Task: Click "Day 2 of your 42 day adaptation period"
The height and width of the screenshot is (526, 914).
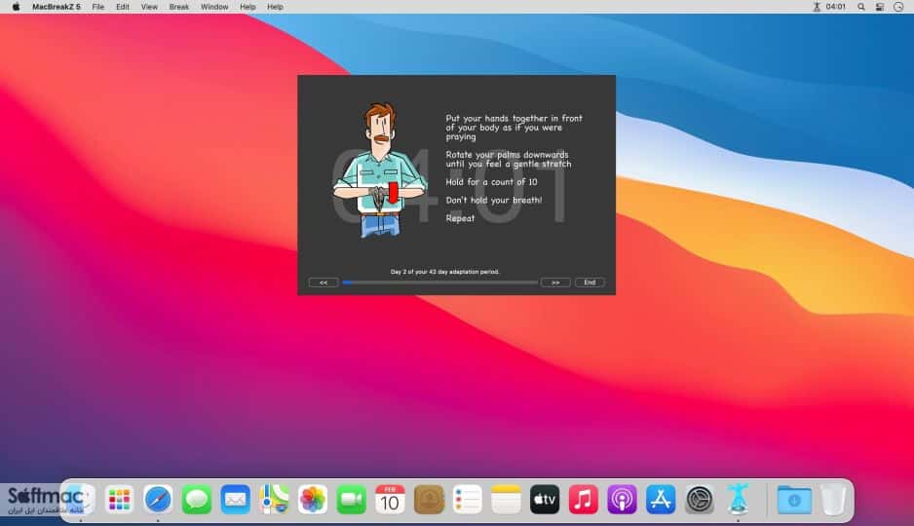Action: 444,272
